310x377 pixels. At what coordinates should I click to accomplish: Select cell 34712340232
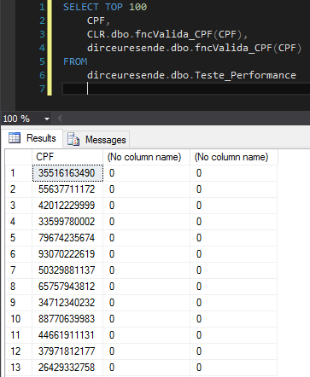tap(67, 303)
